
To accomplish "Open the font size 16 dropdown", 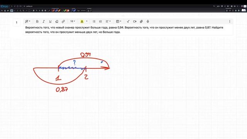I will point(73,21).
